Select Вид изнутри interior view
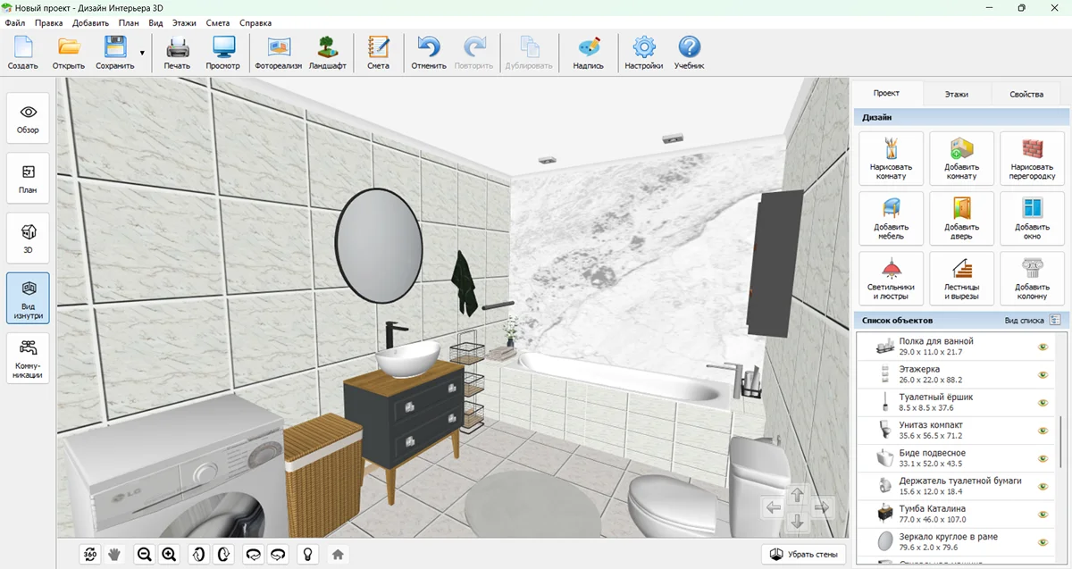This screenshot has width=1072, height=569. 29,297
